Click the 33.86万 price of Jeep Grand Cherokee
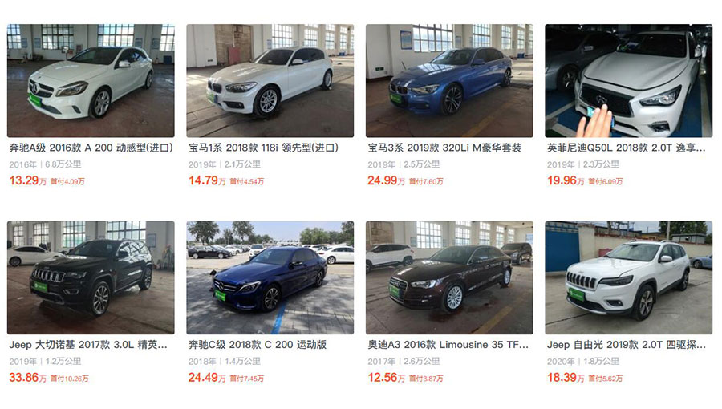 click(27, 378)
